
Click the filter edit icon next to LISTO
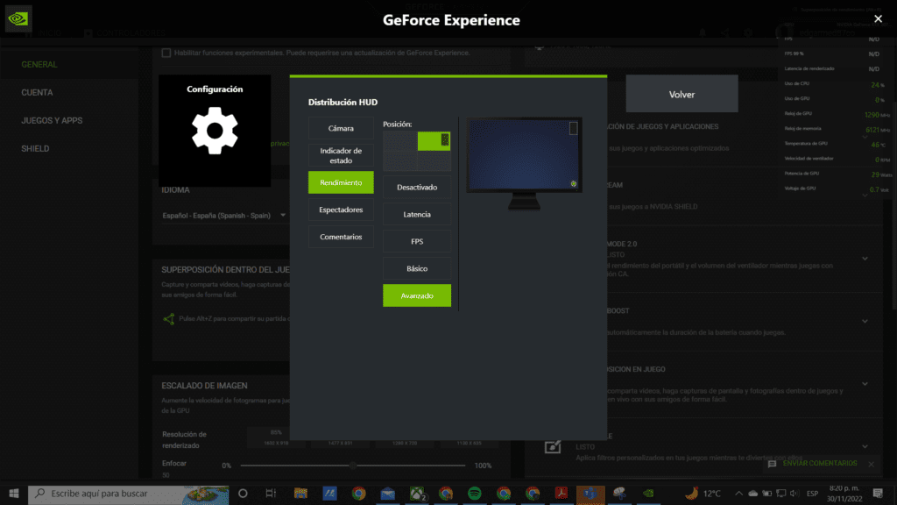coord(553,446)
